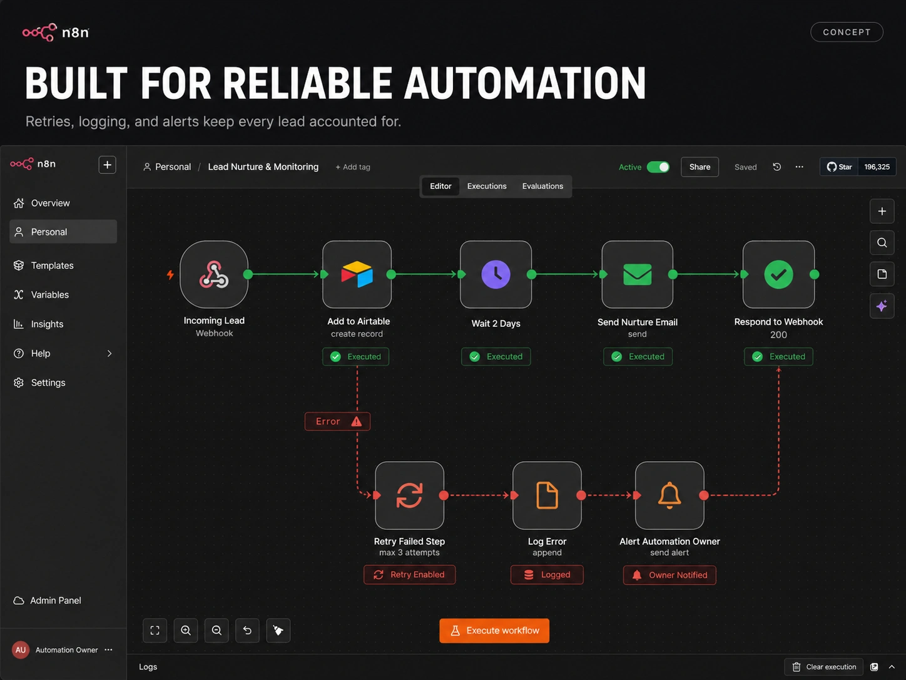
Task: Expand the Help submenu chevron
Action: pos(109,354)
